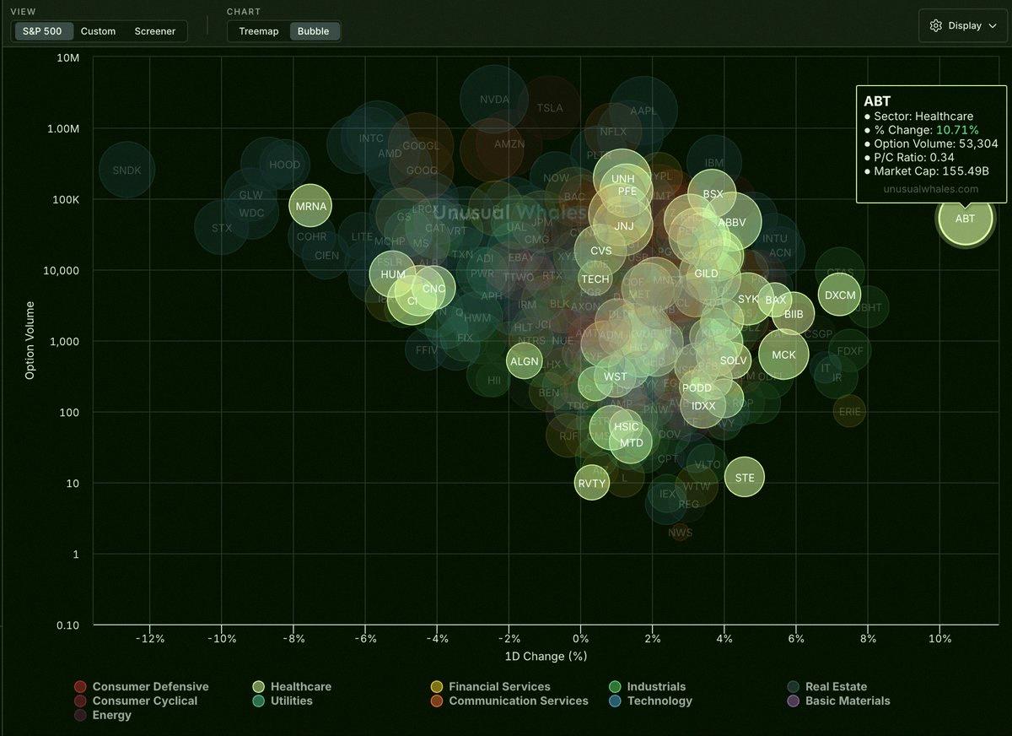The width and height of the screenshot is (1012, 736).
Task: Click the BIIB bubble
Action: tap(794, 314)
